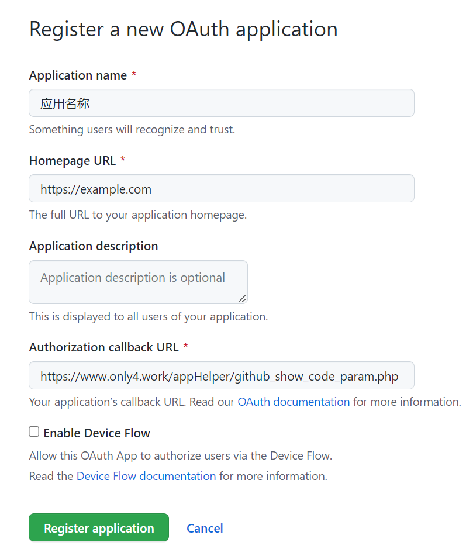This screenshot has height=549, width=466.
Task: Click the "Homepage URL" field label
Action: point(73,161)
